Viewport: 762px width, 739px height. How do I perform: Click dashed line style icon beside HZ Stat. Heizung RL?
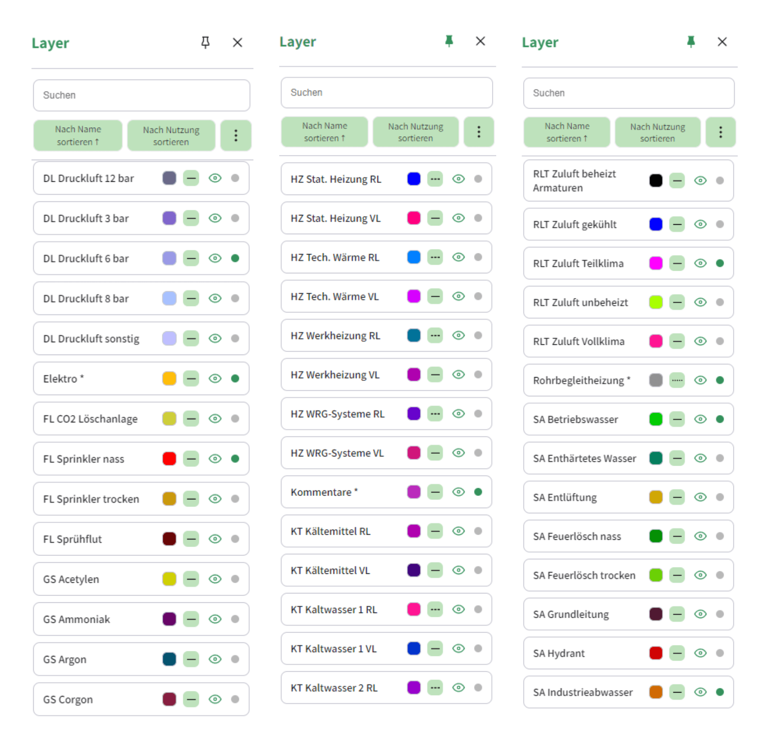[x=435, y=179]
